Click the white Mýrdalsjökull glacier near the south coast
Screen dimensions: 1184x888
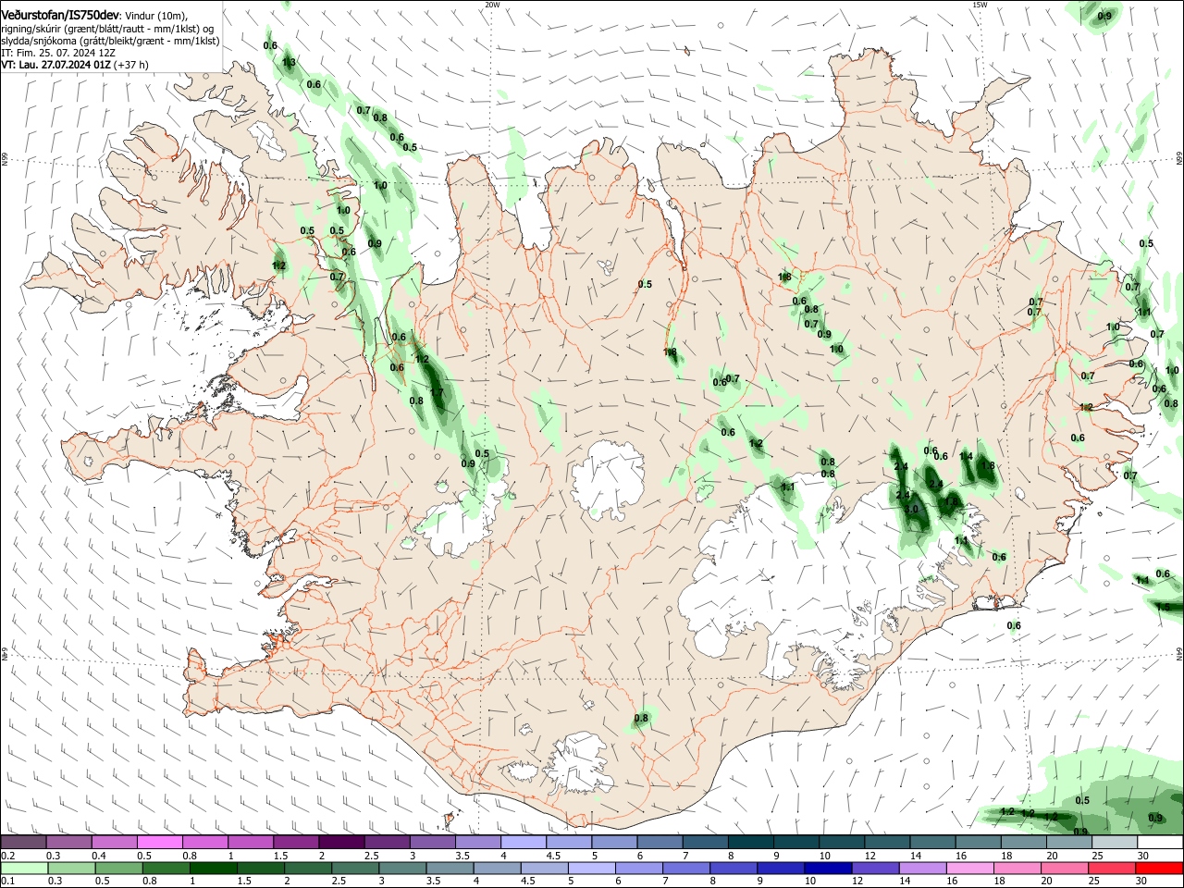coord(578,763)
